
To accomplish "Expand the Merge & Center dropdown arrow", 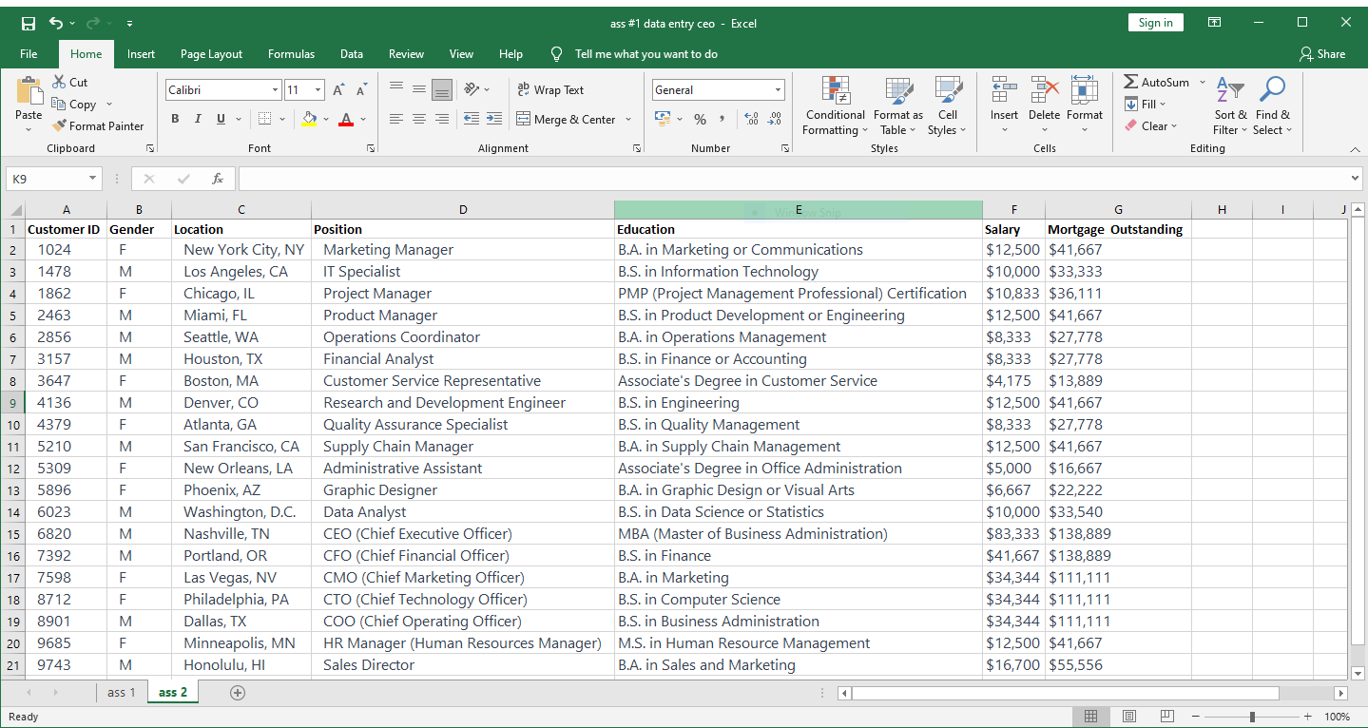I will click(x=628, y=120).
